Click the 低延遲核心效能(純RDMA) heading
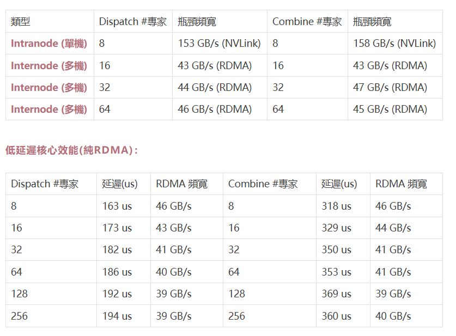 click(71, 150)
